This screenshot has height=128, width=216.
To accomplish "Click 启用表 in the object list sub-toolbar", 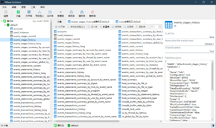I will pyautogui.click(x=128, y=27).
